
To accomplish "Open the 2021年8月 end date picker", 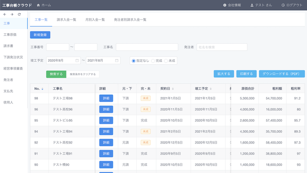I will (103, 61).
